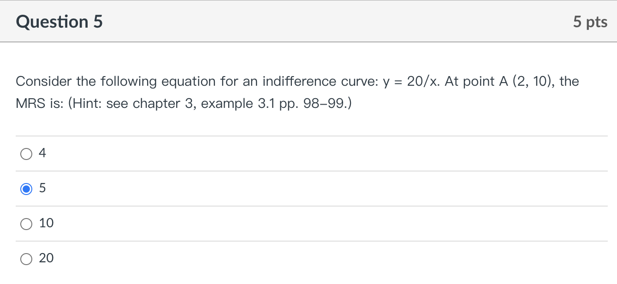This screenshot has height=284, width=617.
Task: Click the Question 5 header
Action: [59, 21]
